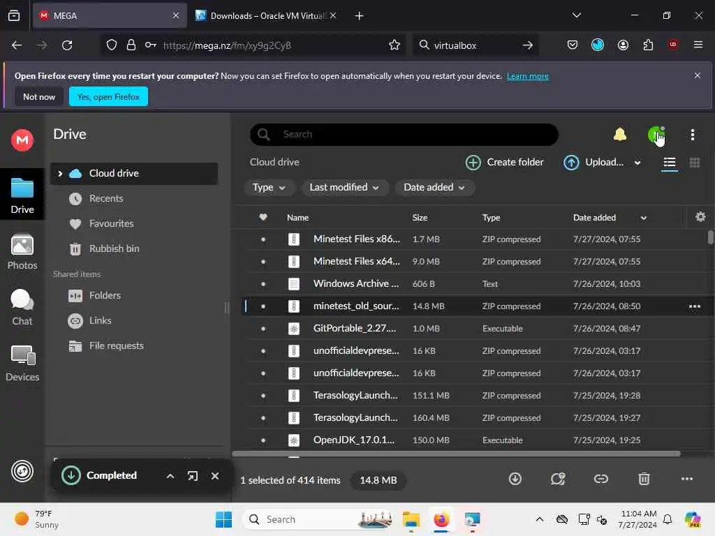Switch to the Downloads – Oracle VM VirtualBox tab

click(266, 15)
